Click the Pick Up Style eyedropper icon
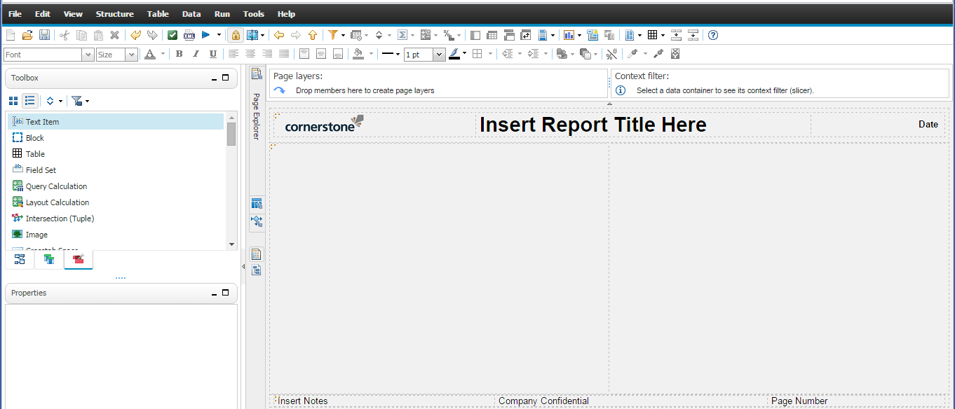 (x=632, y=54)
